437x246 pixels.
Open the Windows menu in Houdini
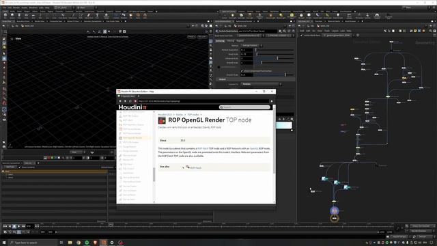point(33,8)
